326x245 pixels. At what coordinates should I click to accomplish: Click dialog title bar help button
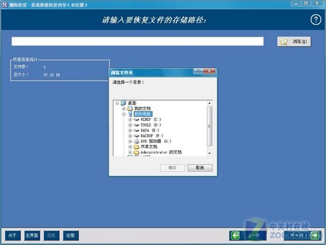pyautogui.click(x=198, y=71)
